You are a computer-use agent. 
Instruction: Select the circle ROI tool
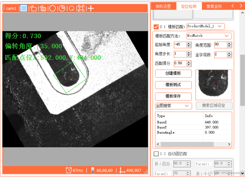pos(53,8)
